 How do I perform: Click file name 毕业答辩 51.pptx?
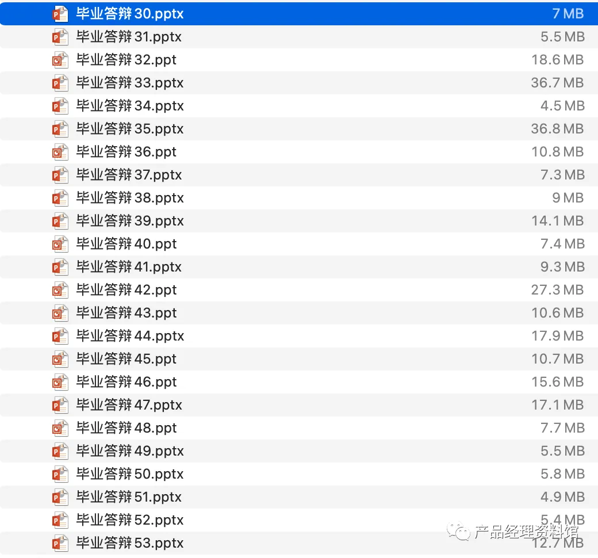129,497
